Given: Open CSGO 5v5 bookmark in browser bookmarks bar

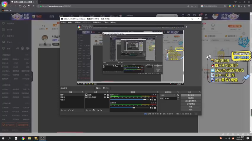Looking at the screenshot, I should (x=7, y=10).
